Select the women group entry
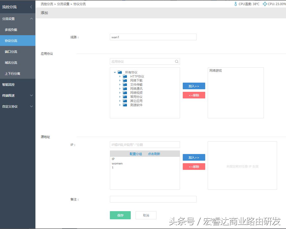The height and width of the screenshot is (229, 286). point(117,163)
